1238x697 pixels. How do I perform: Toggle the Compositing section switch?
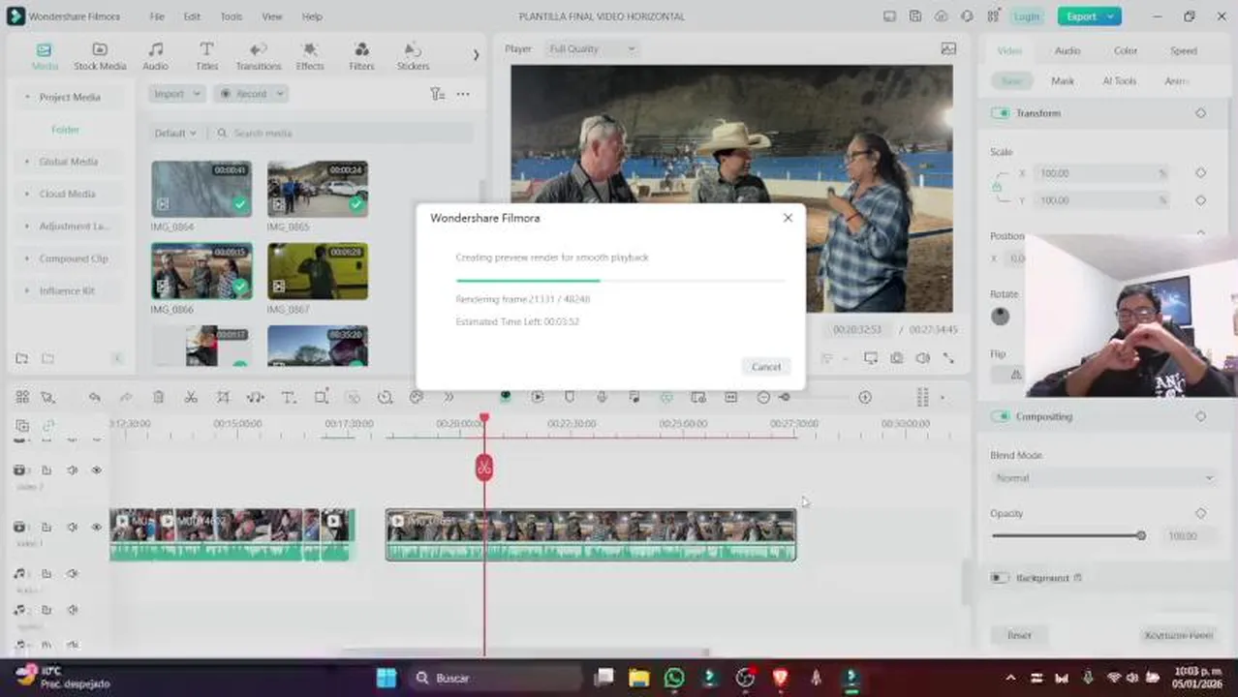1000,416
